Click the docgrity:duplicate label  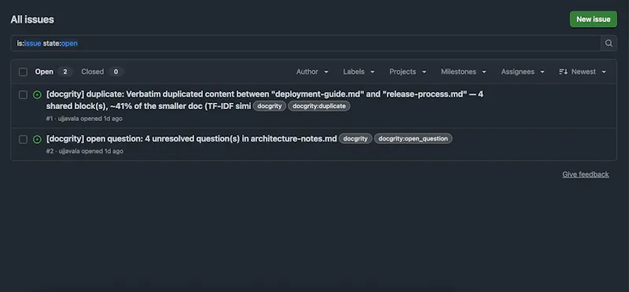coord(319,106)
